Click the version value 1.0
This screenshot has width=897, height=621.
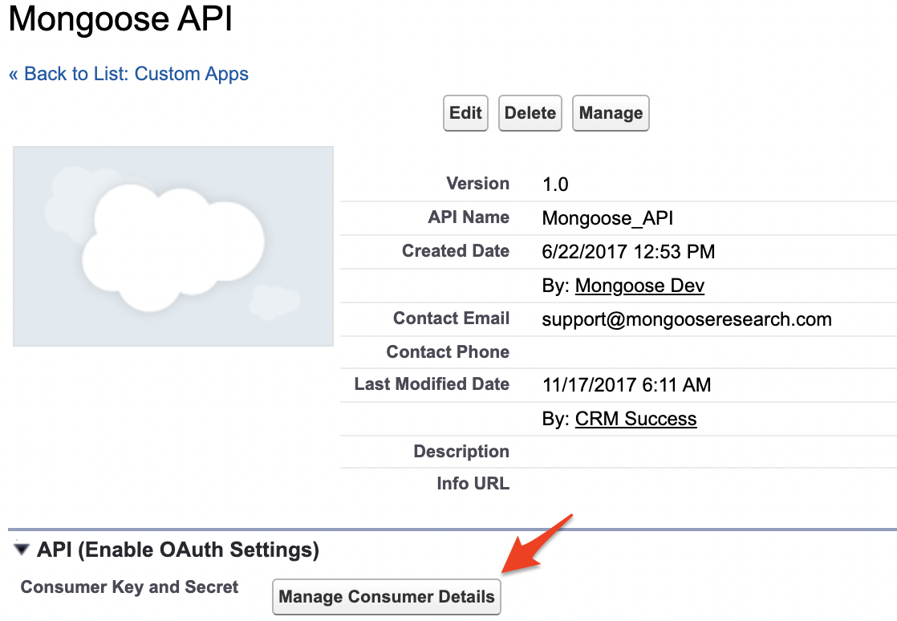click(555, 185)
